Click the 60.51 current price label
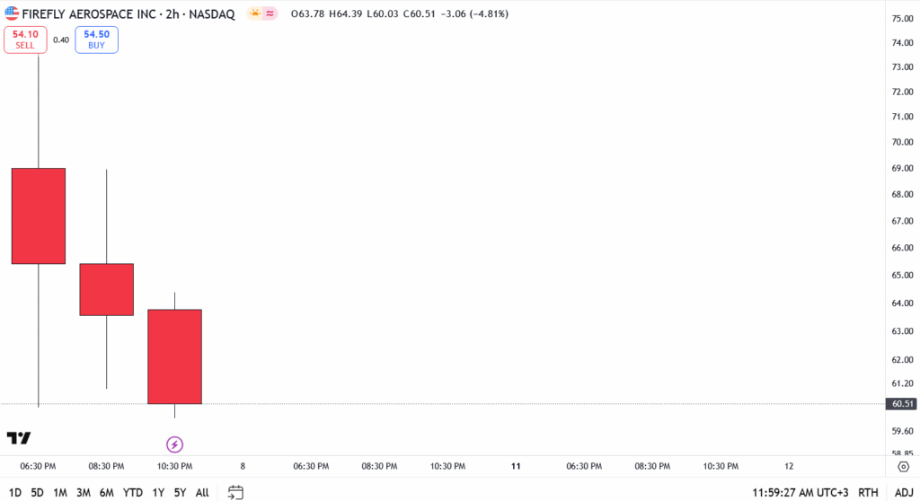 pos(901,404)
